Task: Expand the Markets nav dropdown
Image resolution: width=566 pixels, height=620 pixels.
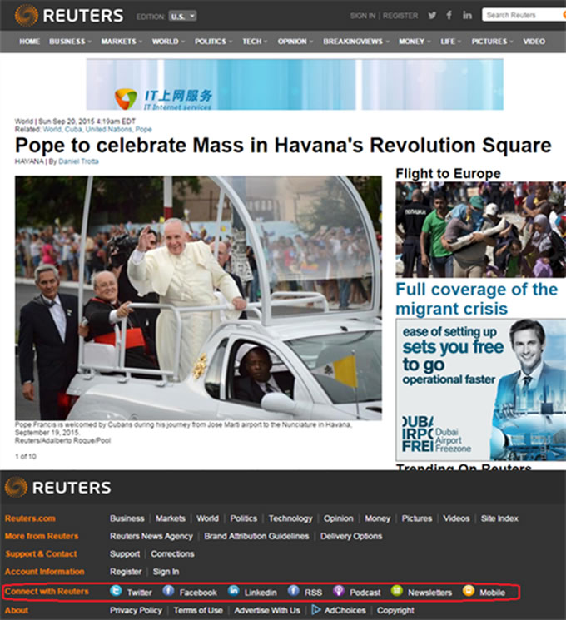Action: coord(122,42)
